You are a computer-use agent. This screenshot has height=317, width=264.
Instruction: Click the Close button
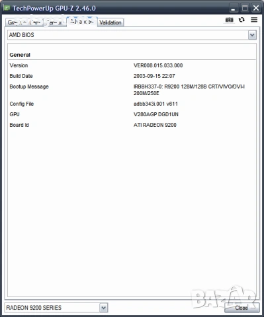click(x=242, y=308)
